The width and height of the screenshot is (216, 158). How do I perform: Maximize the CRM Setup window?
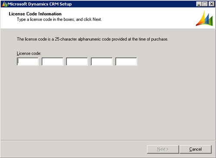point(205,4)
